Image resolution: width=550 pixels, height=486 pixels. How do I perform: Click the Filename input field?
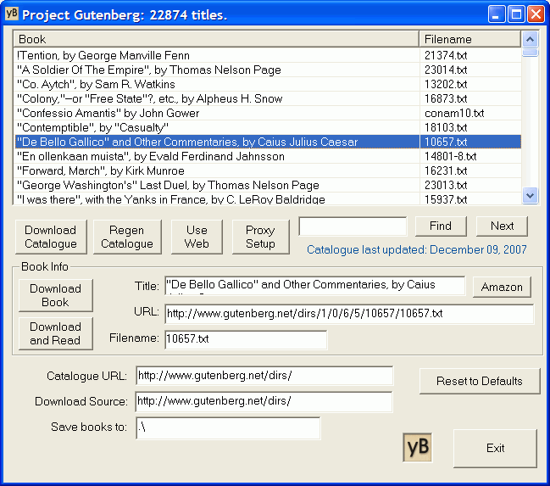[246, 339]
